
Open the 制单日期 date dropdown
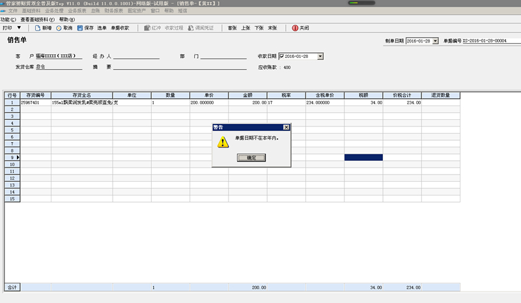(x=434, y=41)
